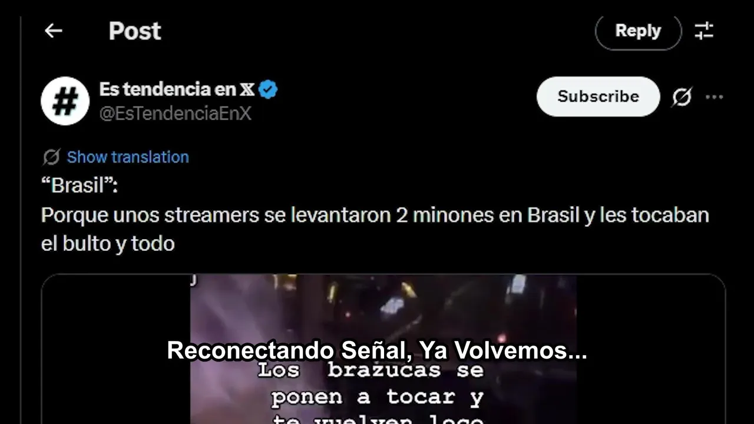The height and width of the screenshot is (424, 754).
Task: Select the "Brasil": quoted line
Action: pyautogui.click(x=80, y=186)
